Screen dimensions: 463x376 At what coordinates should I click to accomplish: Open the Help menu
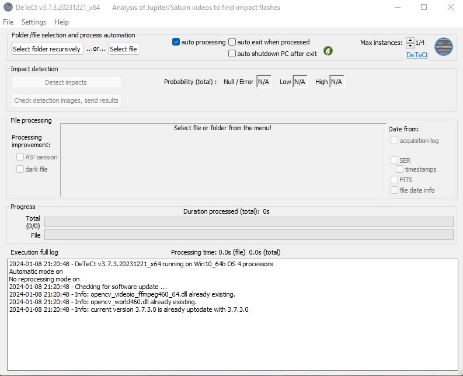pos(61,22)
